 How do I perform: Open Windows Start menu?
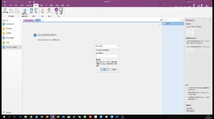(4, 117)
